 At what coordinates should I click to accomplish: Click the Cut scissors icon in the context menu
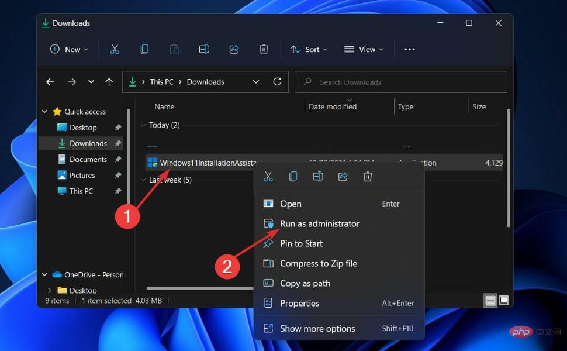[x=268, y=177]
